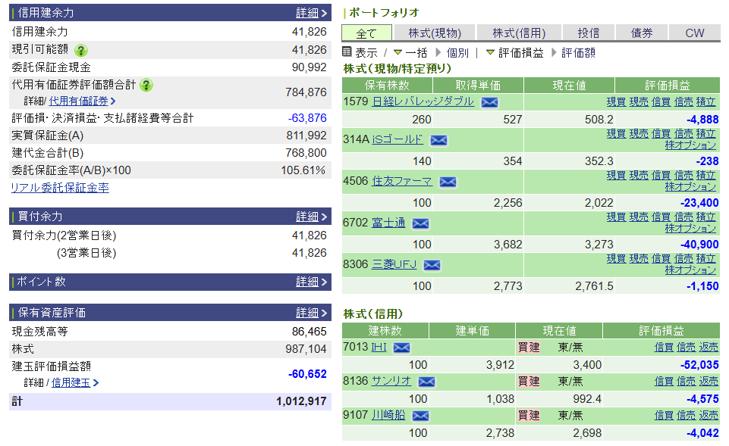Click 株オプション link for 富士通
The height and width of the screenshot is (446, 729).
(x=690, y=228)
